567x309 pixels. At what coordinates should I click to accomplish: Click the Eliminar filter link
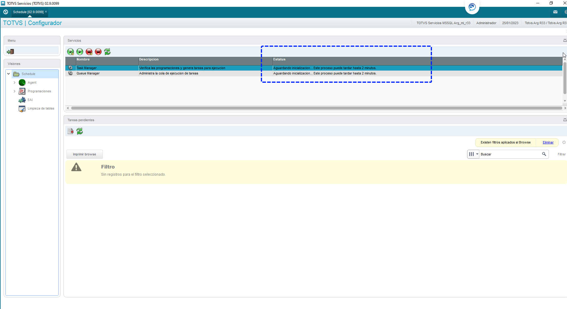(x=548, y=142)
